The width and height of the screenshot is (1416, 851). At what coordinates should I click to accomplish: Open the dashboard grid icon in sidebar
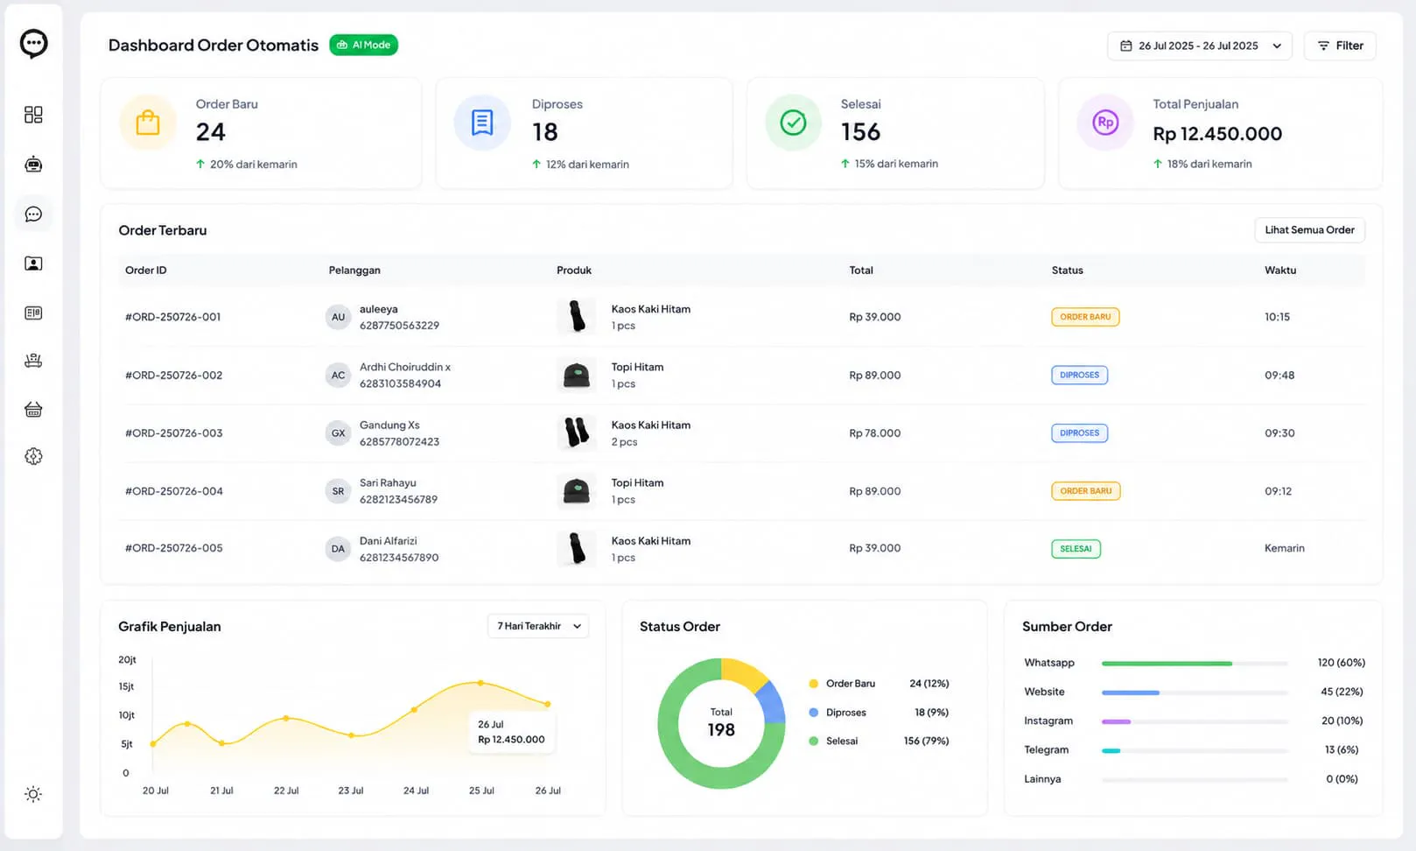pos(33,115)
